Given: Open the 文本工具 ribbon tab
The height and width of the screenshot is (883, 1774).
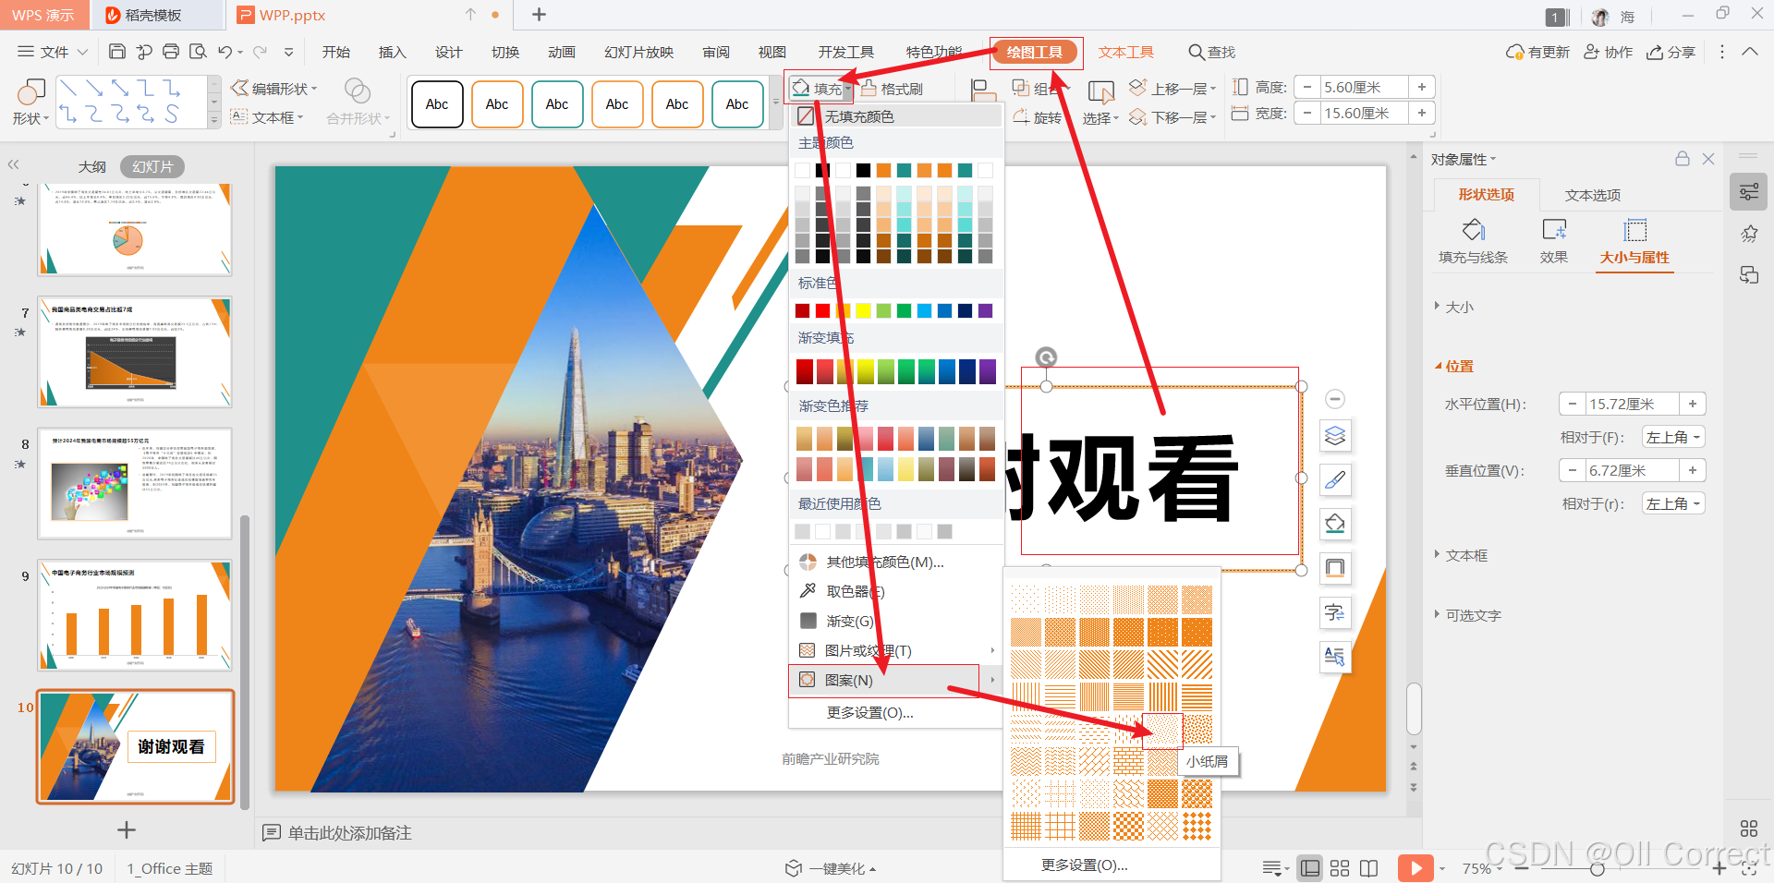Looking at the screenshot, I should [x=1125, y=52].
